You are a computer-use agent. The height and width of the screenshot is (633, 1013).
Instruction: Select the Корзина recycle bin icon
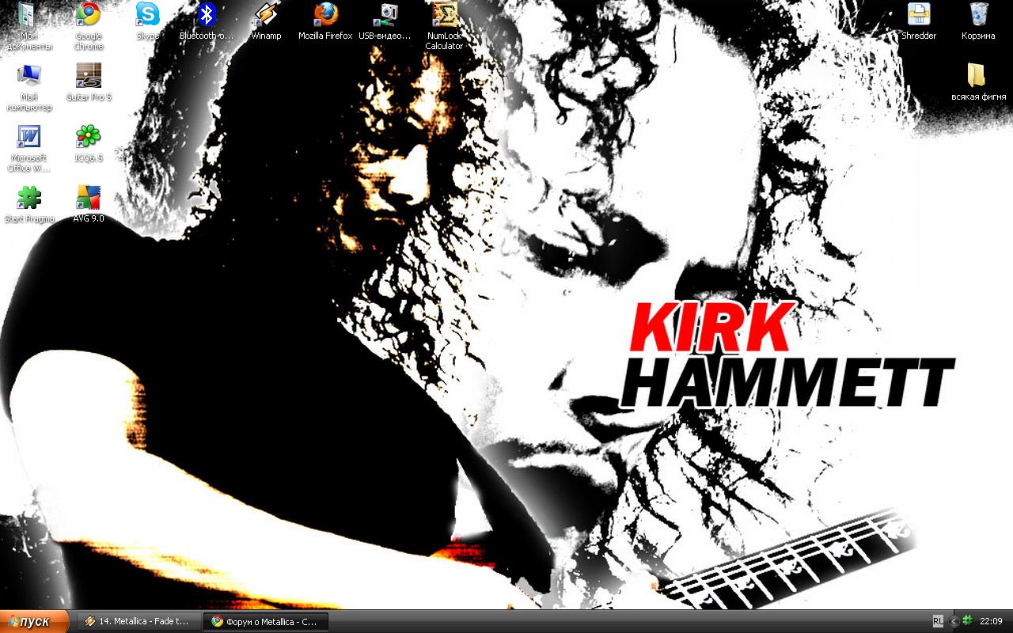point(978,15)
